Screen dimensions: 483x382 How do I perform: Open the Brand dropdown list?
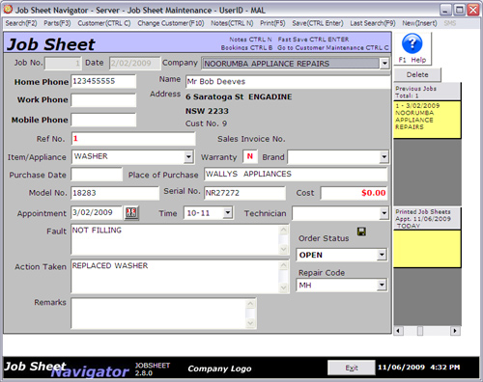coord(384,157)
